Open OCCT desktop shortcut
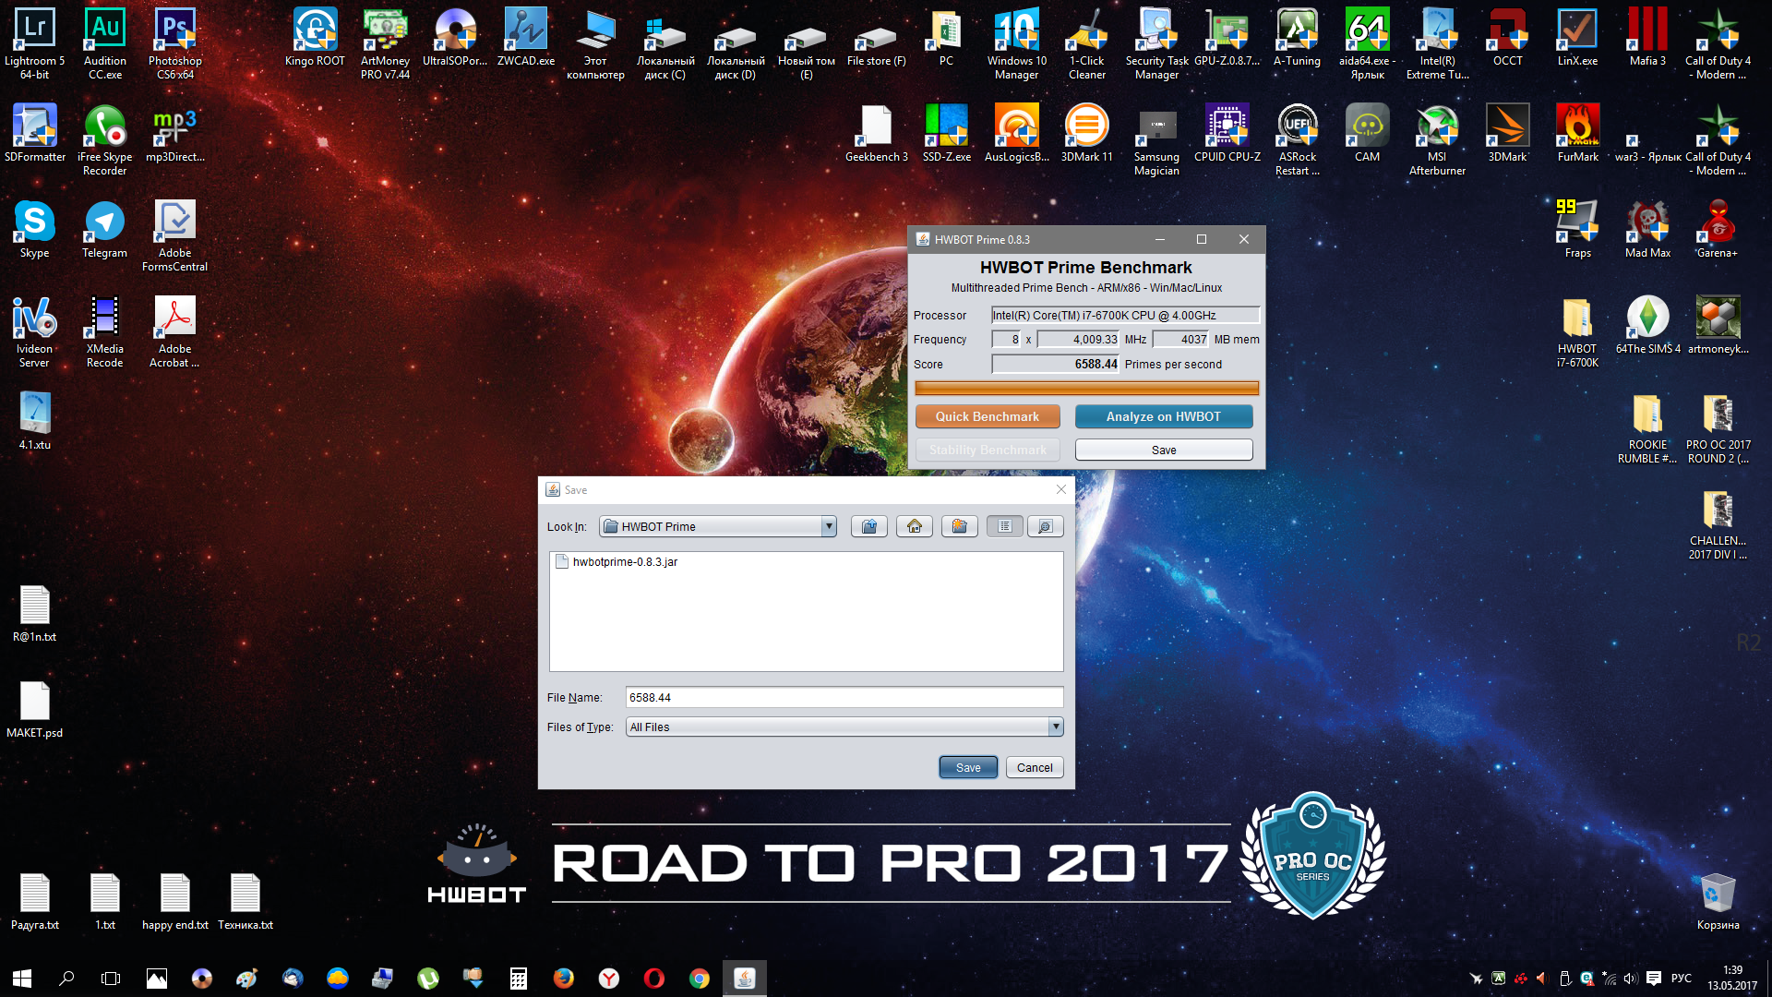Screen dimensions: 1772x997 point(1508,37)
